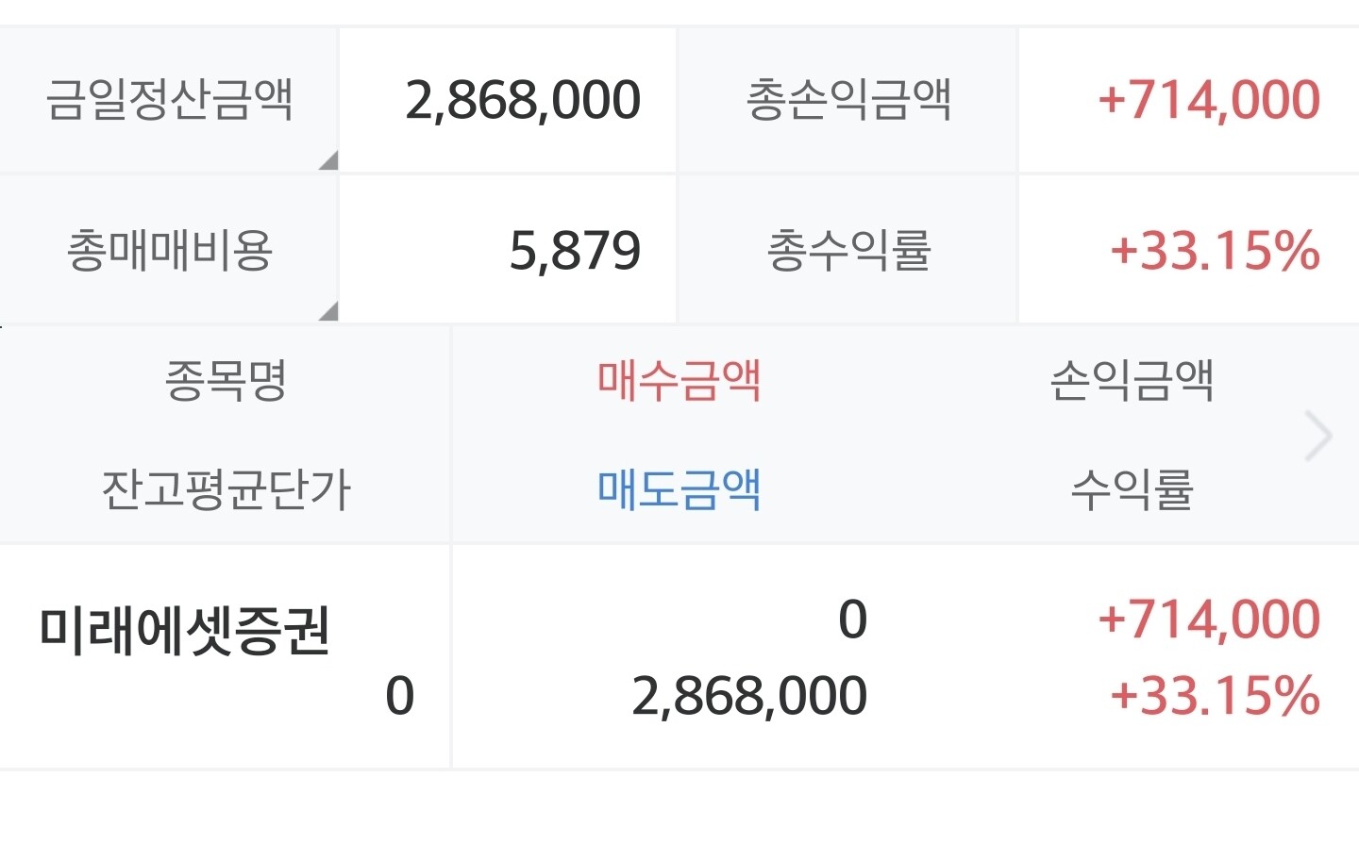
Task: Tap the 금일정산금액 label cell
Action: click(x=169, y=100)
